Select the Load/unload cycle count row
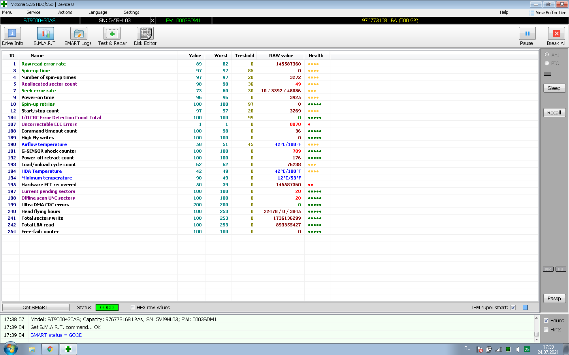Viewport: 569px width, 355px height. coord(270,164)
